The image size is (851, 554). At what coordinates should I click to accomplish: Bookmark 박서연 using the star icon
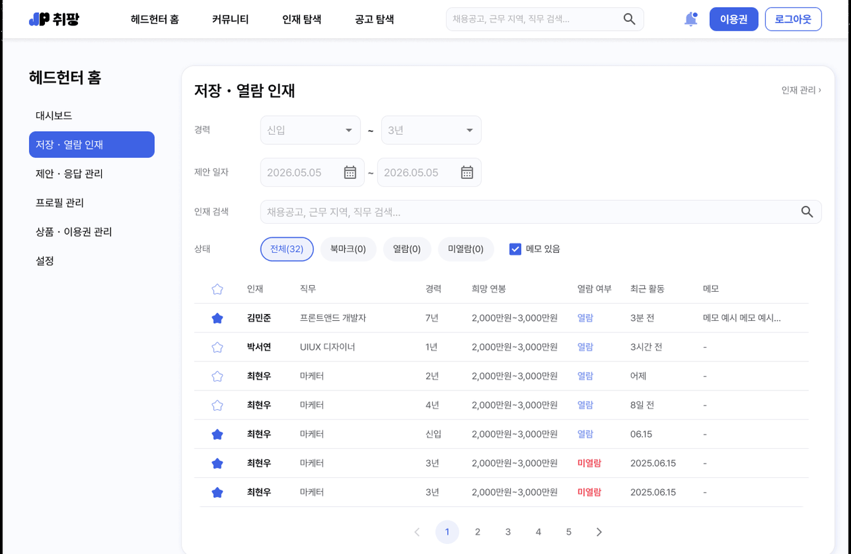217,347
